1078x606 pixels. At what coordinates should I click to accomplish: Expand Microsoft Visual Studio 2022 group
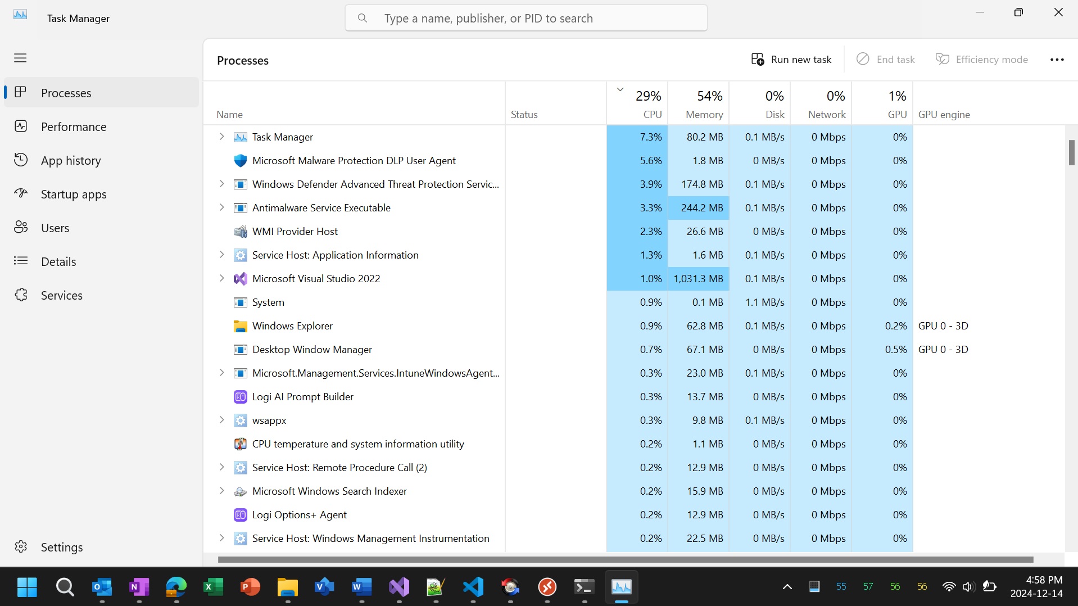point(221,278)
